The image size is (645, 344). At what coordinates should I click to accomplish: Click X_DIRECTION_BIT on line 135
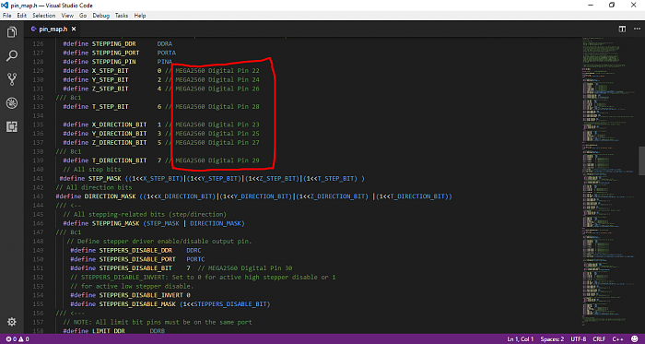[x=119, y=125]
